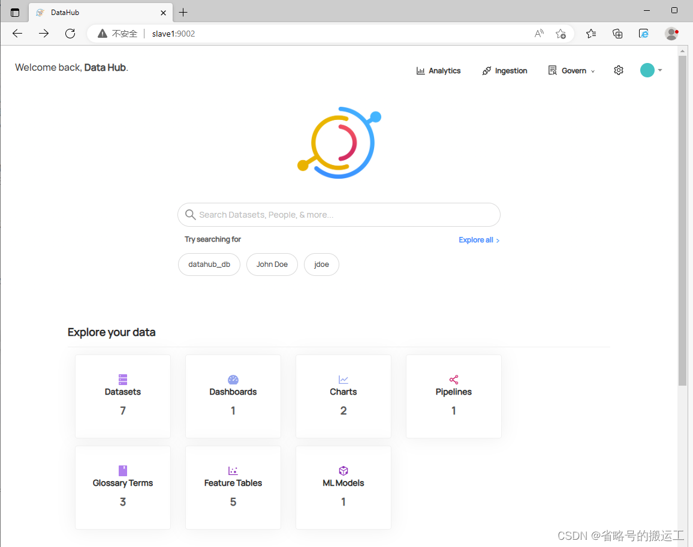Select the John Doe search suggestion
This screenshot has width=693, height=547.
coord(272,265)
